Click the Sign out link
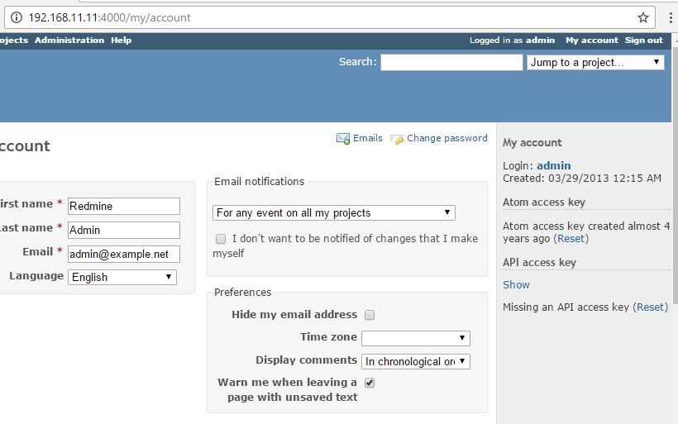This screenshot has width=678, height=424. pyautogui.click(x=644, y=40)
